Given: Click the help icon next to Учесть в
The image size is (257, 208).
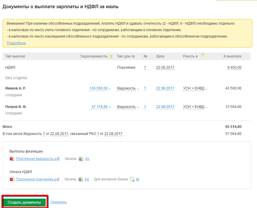Looking at the screenshot, I should 202,55.
